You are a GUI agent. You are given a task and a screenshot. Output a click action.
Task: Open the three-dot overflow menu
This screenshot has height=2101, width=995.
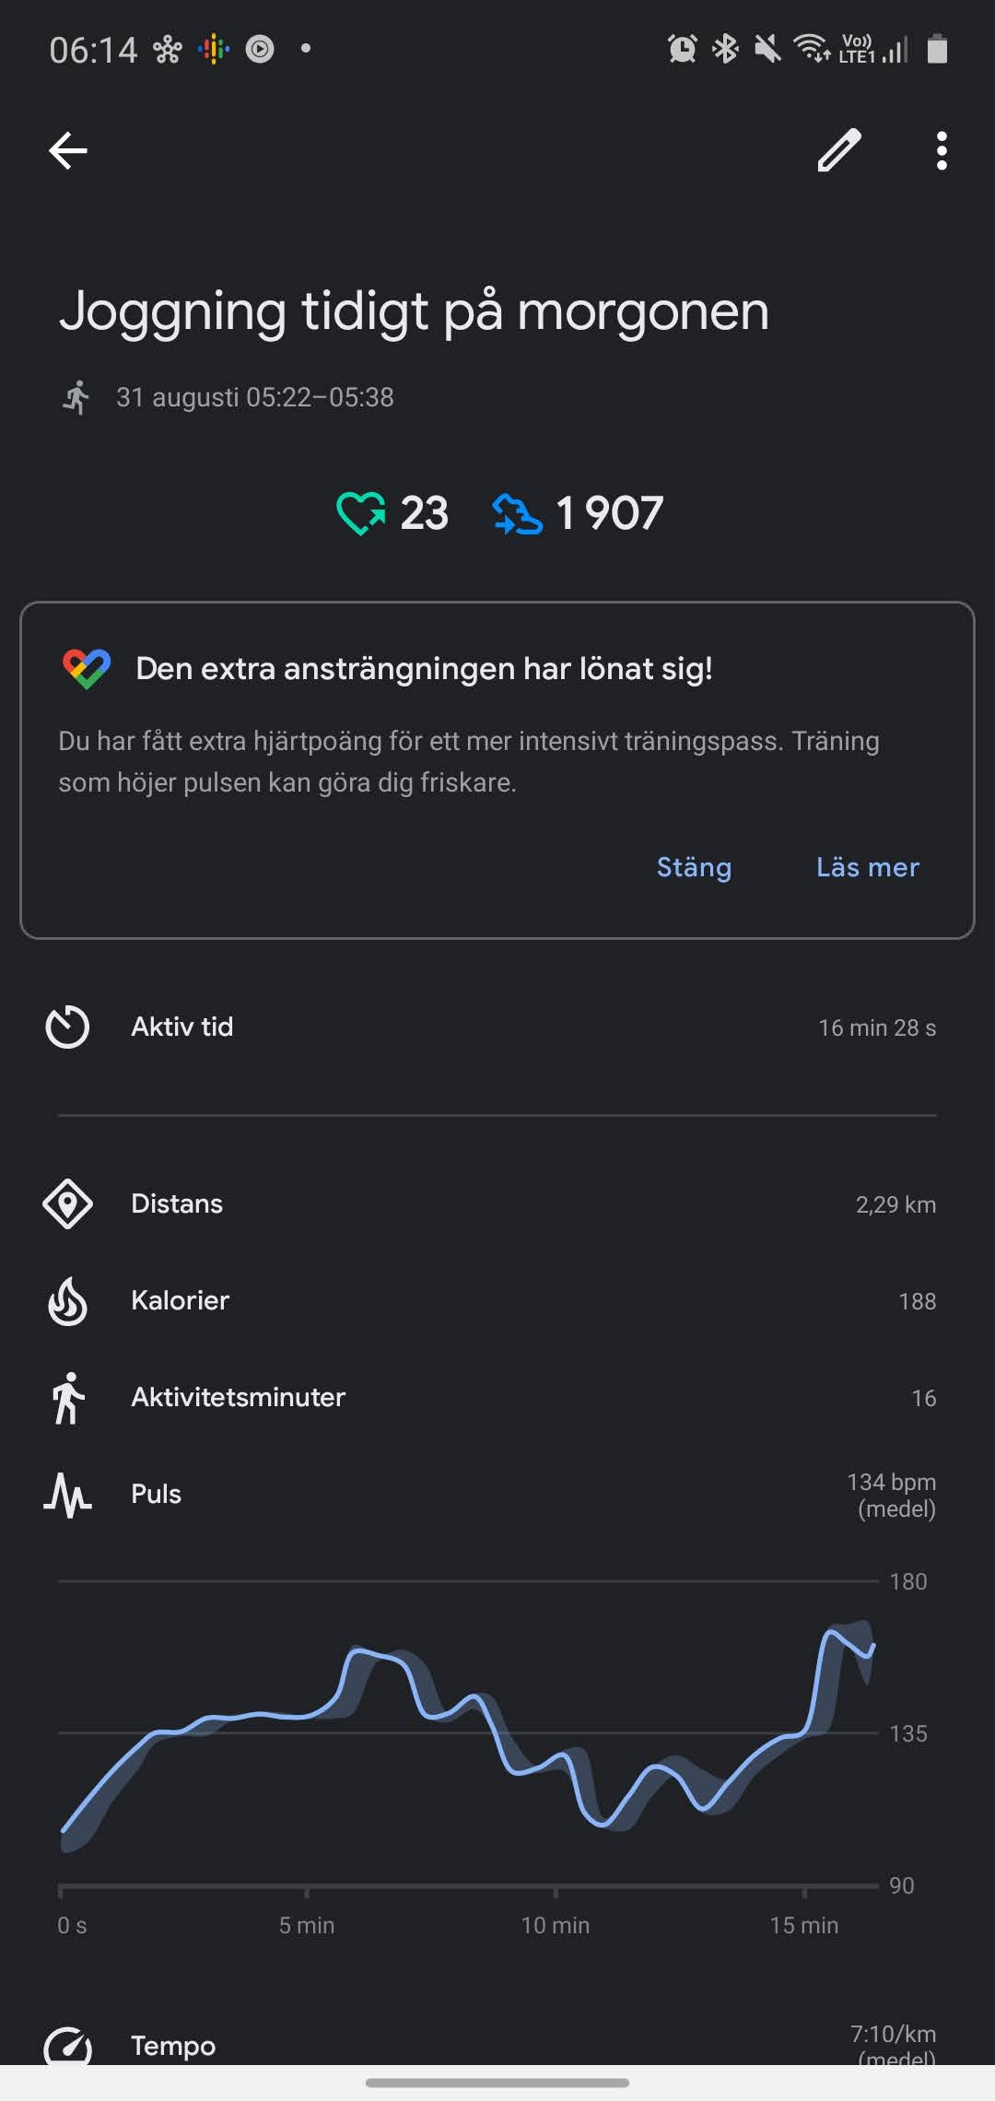(941, 150)
